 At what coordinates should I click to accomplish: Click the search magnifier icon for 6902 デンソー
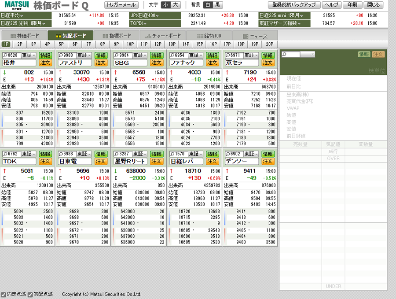[228, 154]
